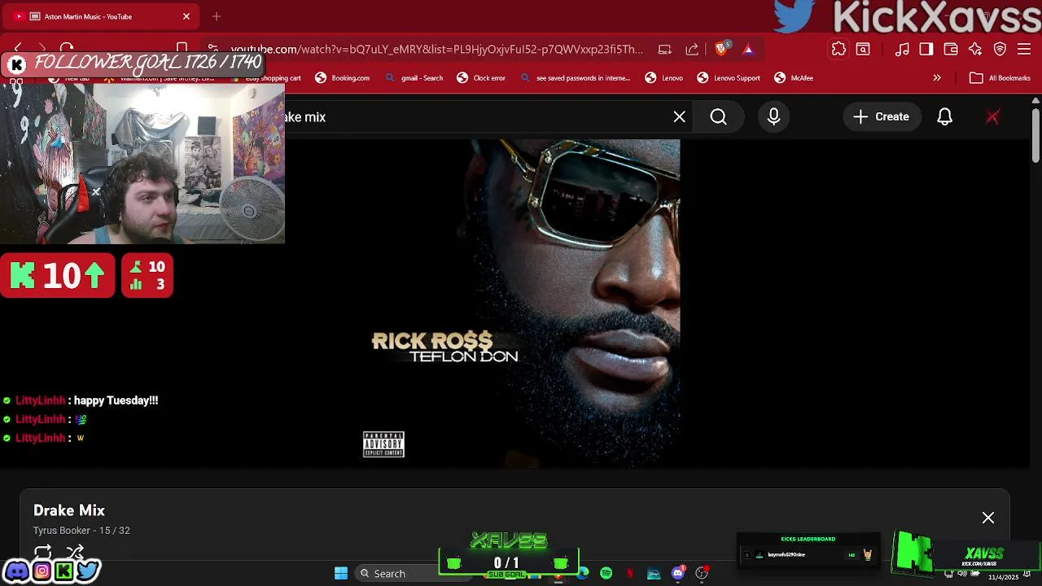Open YouTube notifications bell
The height and width of the screenshot is (586, 1042).
[x=944, y=117]
